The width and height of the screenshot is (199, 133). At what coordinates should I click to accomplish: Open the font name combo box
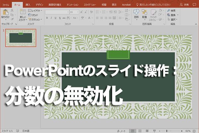click(x=57, y=12)
